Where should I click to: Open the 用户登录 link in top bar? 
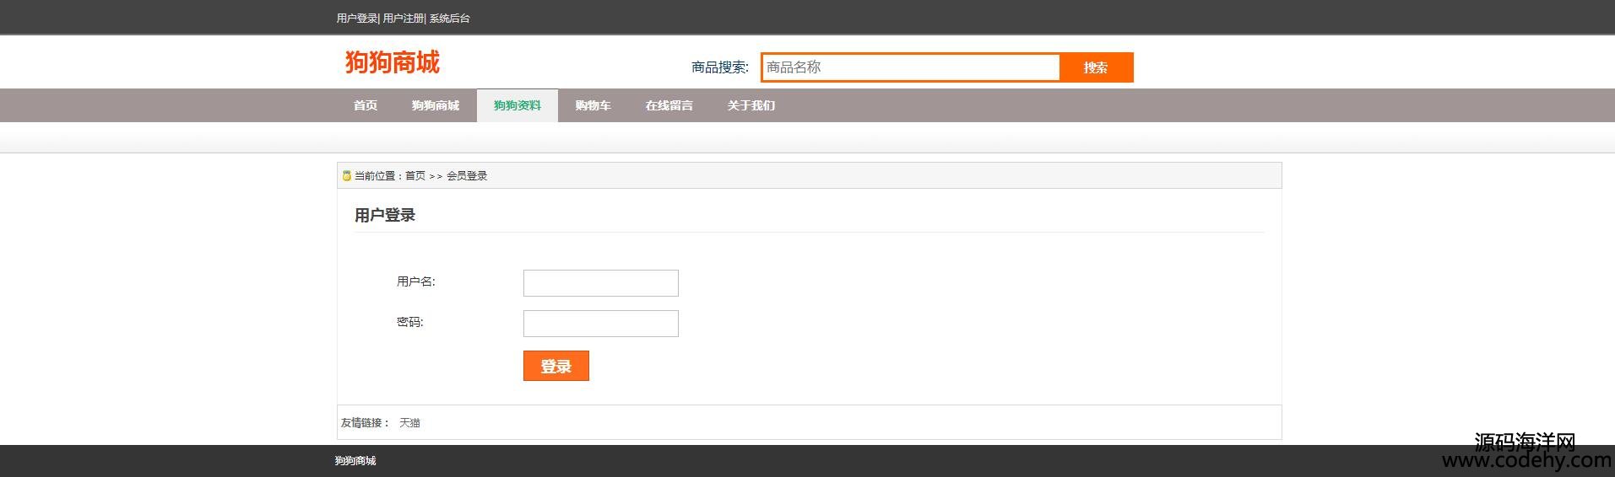pos(357,18)
